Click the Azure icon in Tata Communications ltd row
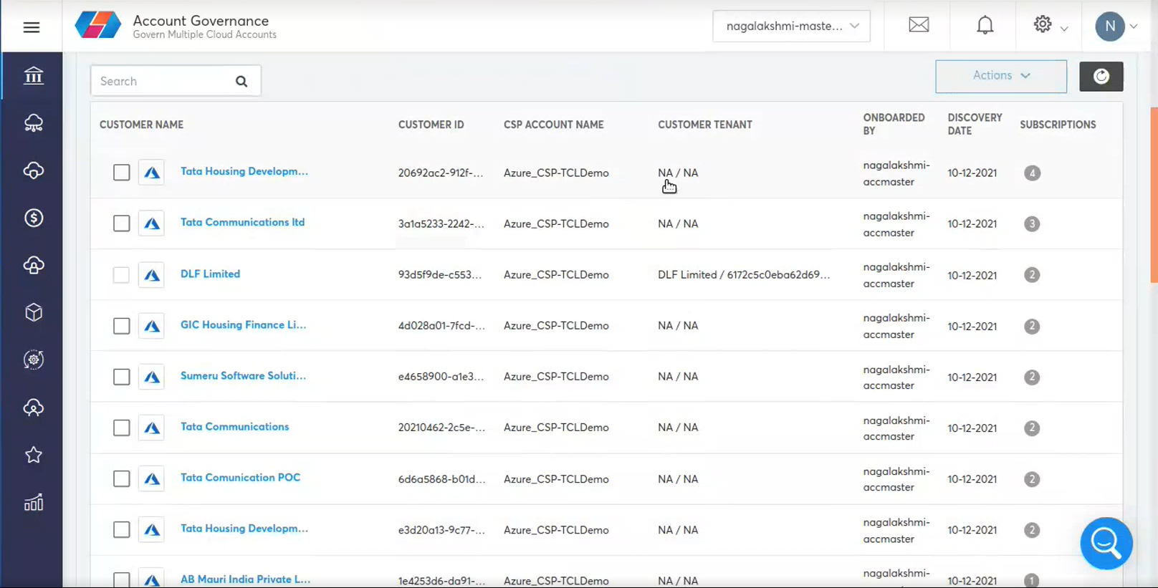 151,223
